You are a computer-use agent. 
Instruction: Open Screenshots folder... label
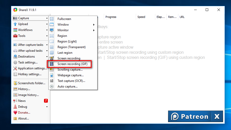click(32, 83)
